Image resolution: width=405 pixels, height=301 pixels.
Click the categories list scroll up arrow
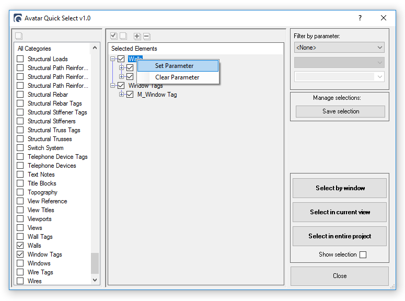(95, 48)
